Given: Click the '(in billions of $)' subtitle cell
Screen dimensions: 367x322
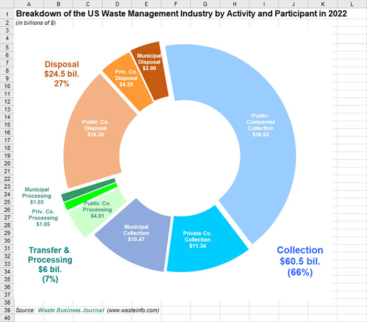Looking at the screenshot, I should (36, 23).
